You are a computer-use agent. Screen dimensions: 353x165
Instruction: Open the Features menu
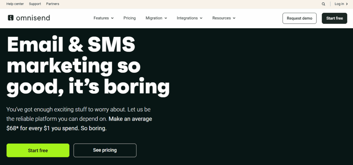pos(101,18)
